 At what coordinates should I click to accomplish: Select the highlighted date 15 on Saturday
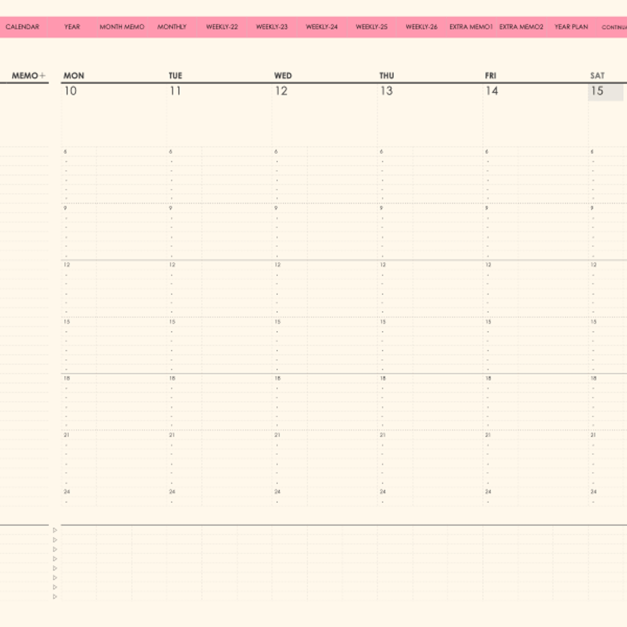point(605,91)
